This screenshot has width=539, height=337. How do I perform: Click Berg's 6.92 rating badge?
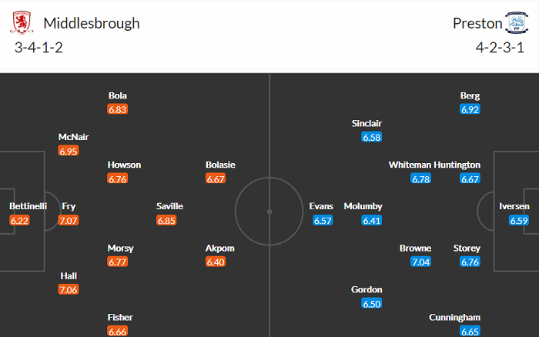click(470, 110)
